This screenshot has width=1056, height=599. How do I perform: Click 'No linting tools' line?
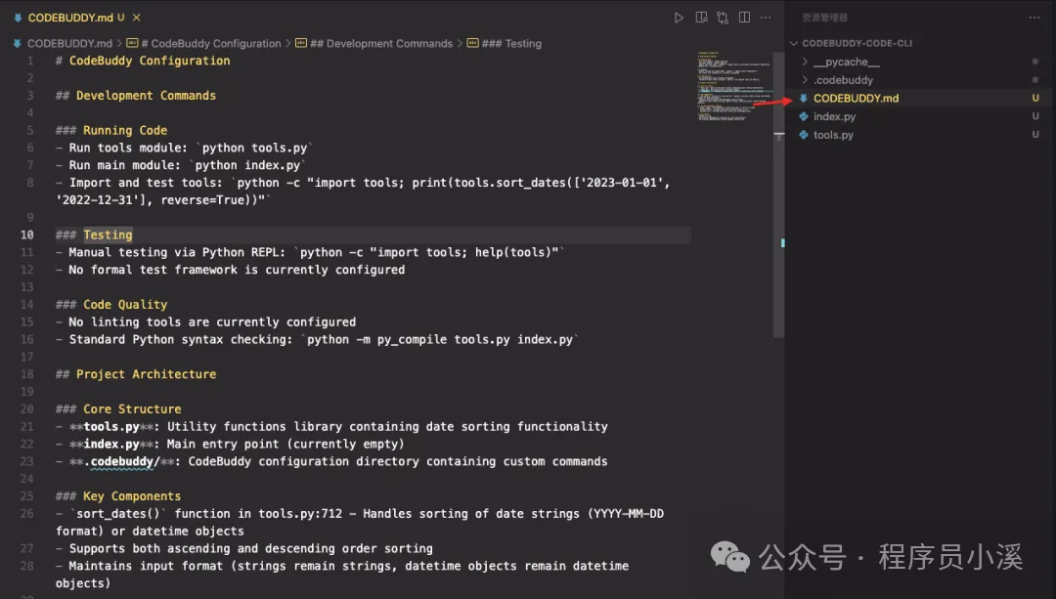click(x=205, y=322)
